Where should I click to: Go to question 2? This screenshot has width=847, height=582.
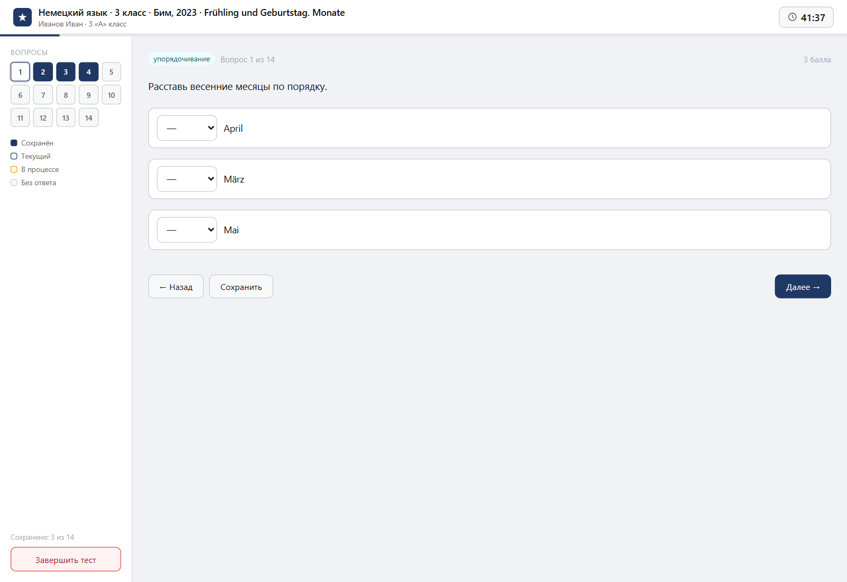(x=43, y=72)
